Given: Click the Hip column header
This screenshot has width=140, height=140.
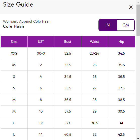Looking at the screenshot, I should point(121,42).
